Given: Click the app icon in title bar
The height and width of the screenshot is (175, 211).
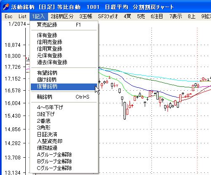Looking at the screenshot, I should pos(6,7).
